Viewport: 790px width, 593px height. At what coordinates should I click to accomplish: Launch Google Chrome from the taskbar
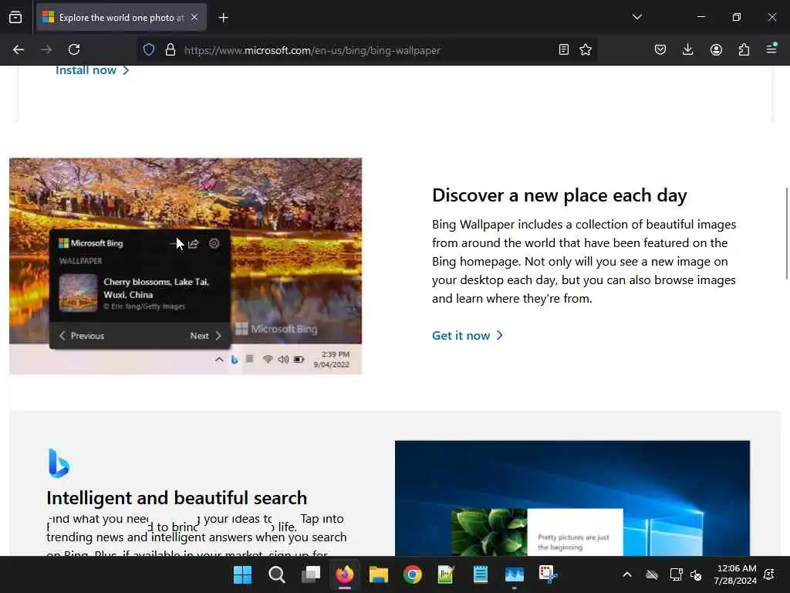pyautogui.click(x=413, y=574)
